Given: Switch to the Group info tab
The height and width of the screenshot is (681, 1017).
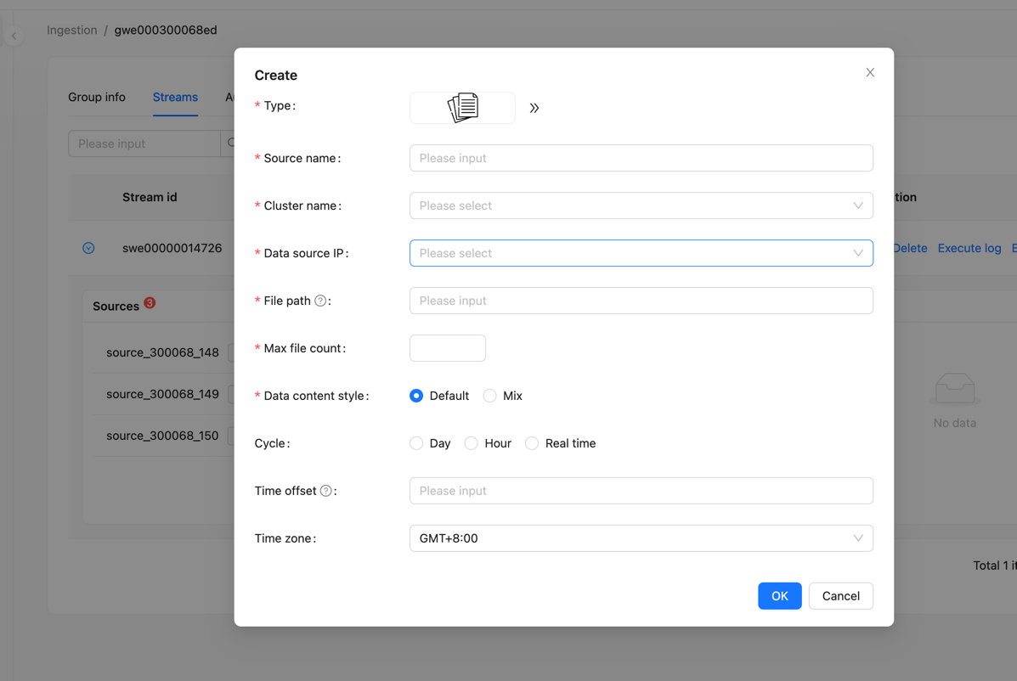Looking at the screenshot, I should point(97,97).
